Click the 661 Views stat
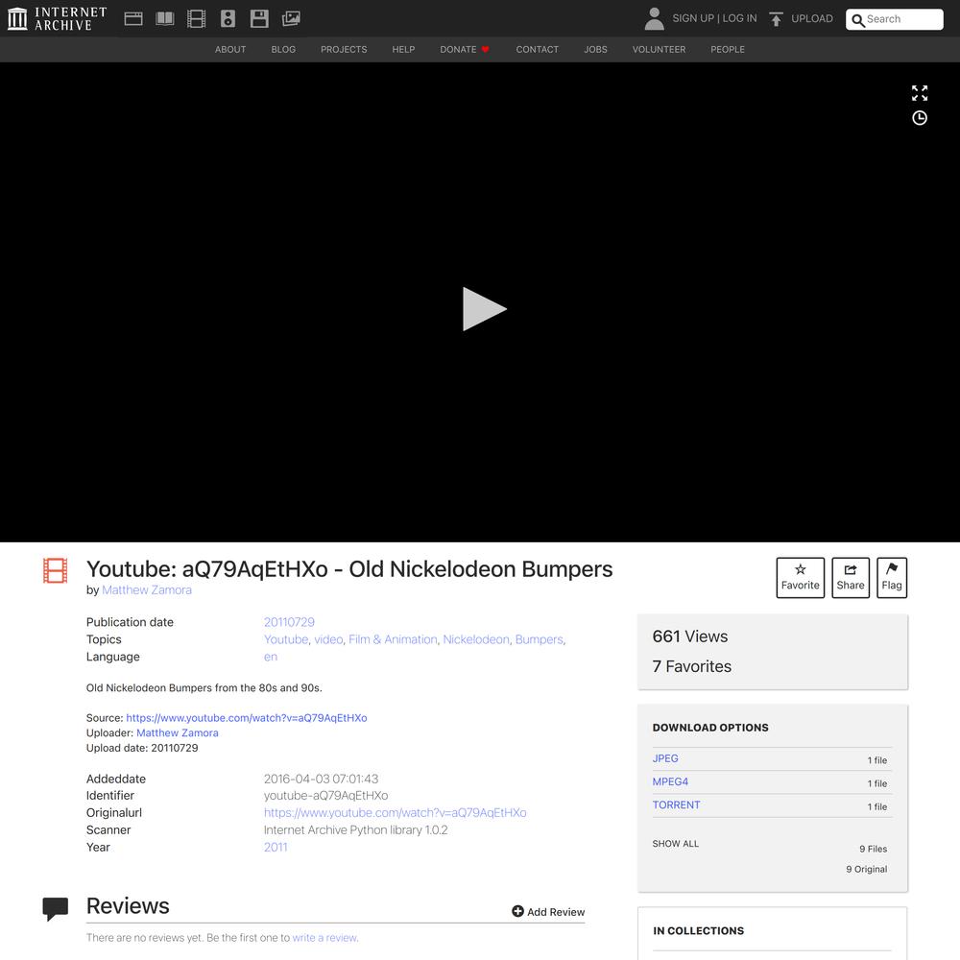960x960 pixels. [690, 636]
